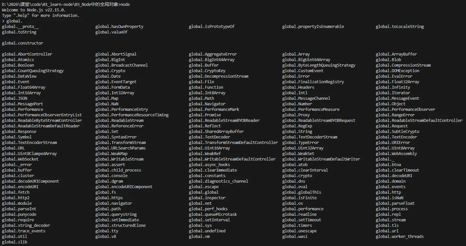Click on global.WebSocket text

pyautogui.click(x=20, y=159)
